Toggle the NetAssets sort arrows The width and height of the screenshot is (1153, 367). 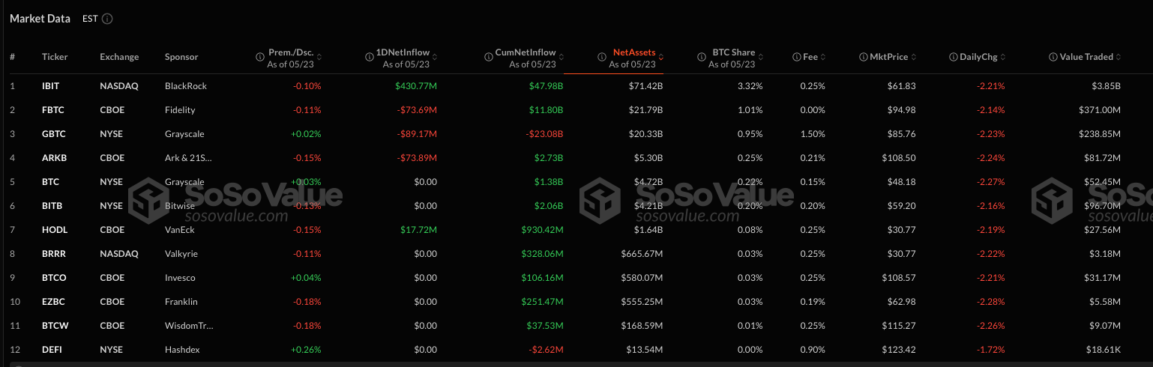[x=660, y=57]
